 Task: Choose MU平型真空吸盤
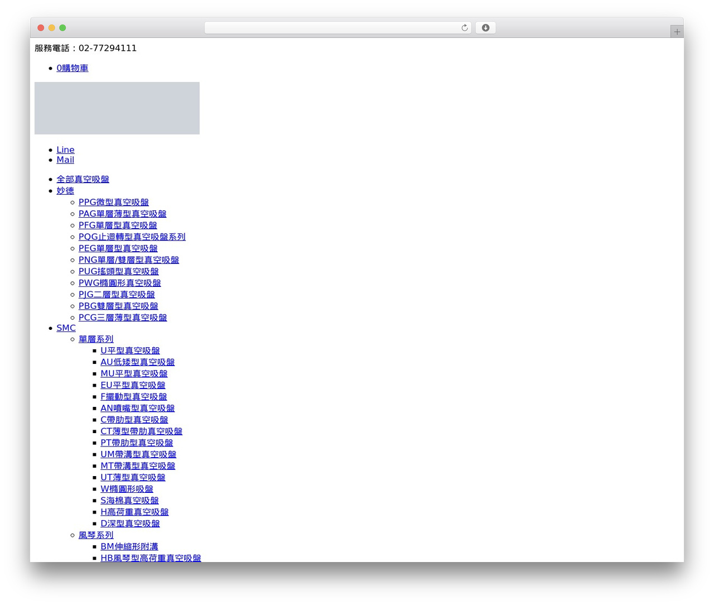click(134, 373)
